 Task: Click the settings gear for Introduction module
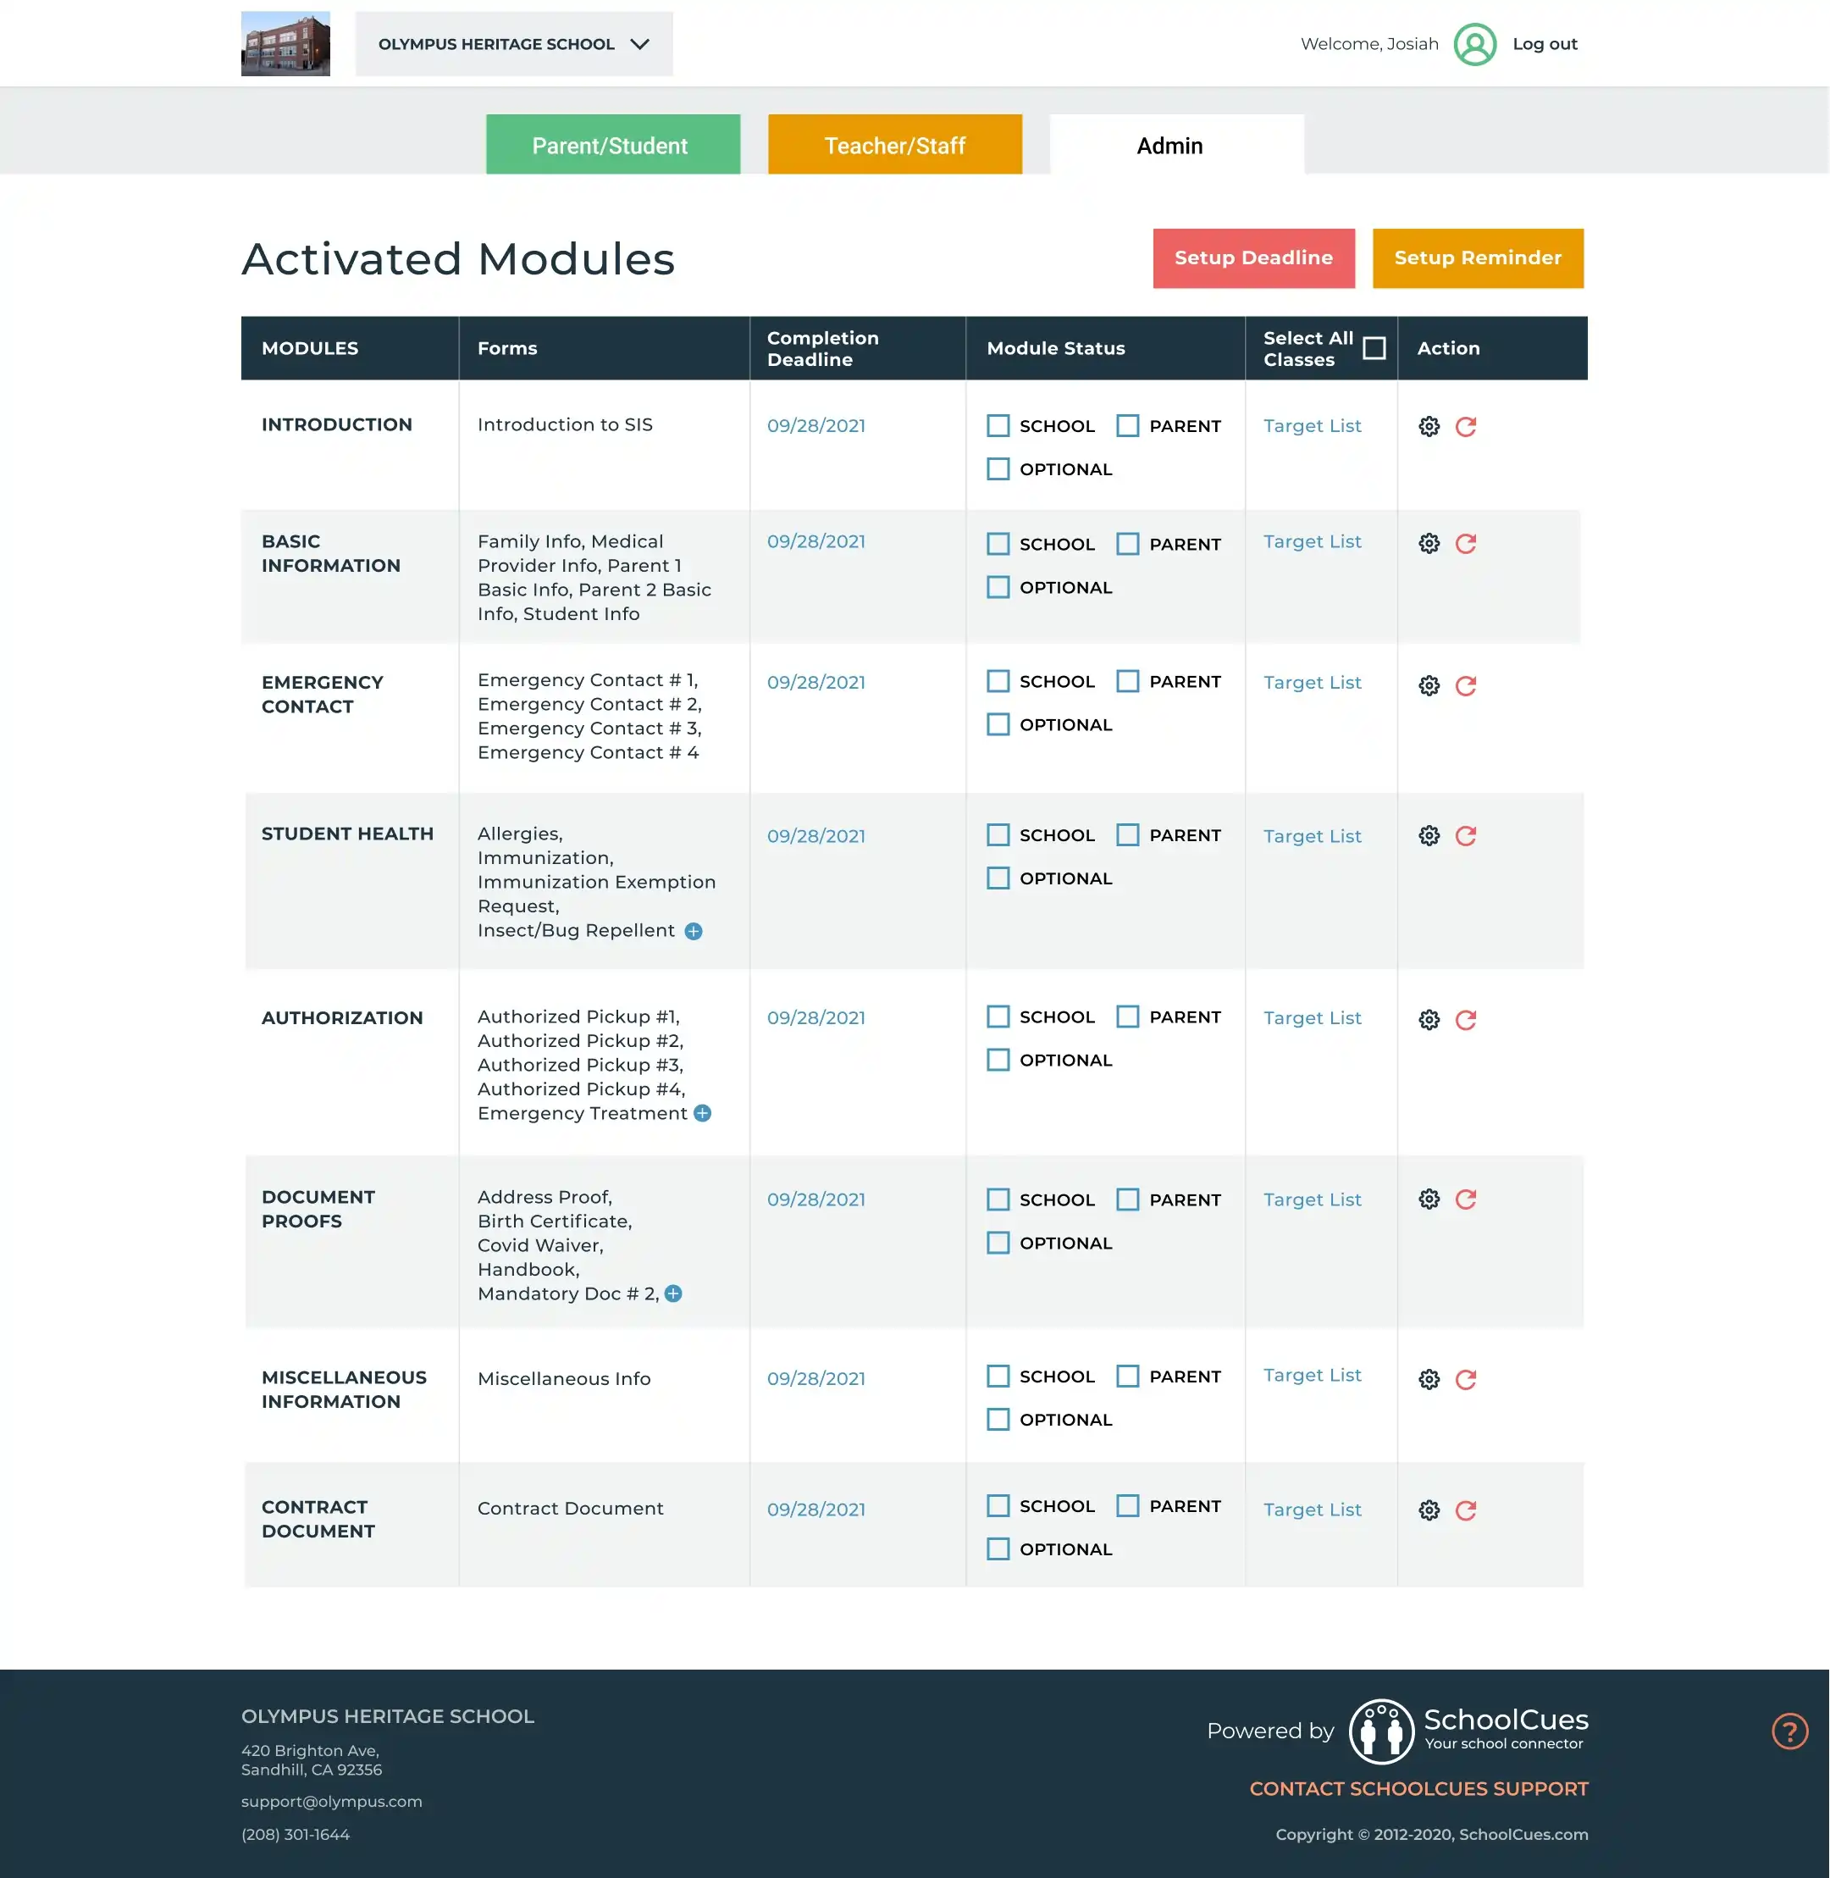coord(1428,426)
